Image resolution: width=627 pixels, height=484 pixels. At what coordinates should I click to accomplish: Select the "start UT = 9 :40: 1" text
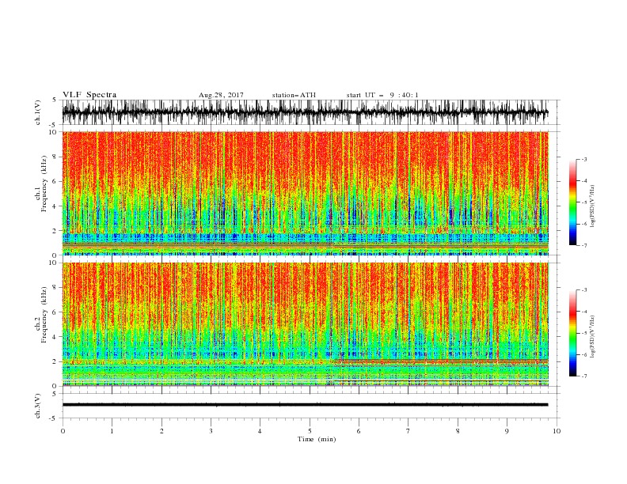pos(382,95)
